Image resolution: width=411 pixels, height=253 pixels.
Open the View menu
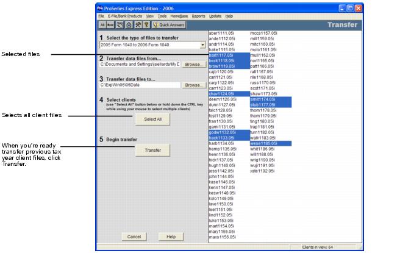[x=149, y=16]
